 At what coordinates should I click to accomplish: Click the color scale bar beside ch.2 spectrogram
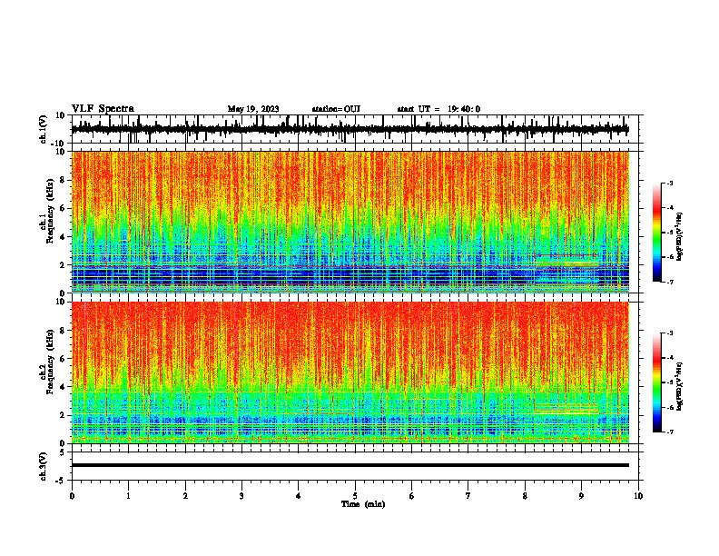tap(657, 382)
